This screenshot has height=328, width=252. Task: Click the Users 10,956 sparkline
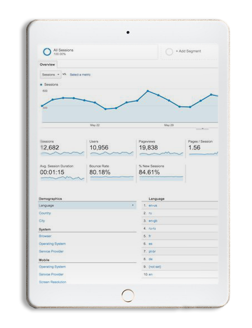pos(112,153)
